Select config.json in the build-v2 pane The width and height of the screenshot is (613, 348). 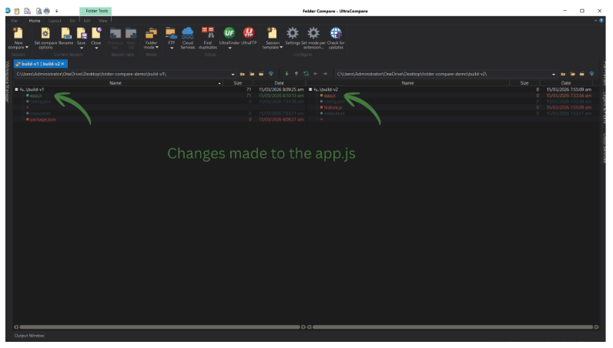334,102
